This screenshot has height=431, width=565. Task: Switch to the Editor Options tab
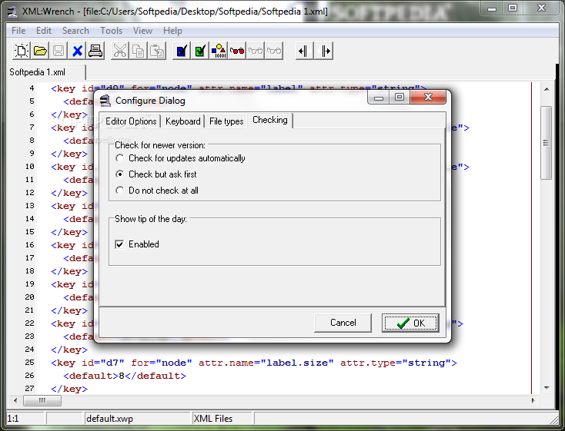click(x=131, y=121)
